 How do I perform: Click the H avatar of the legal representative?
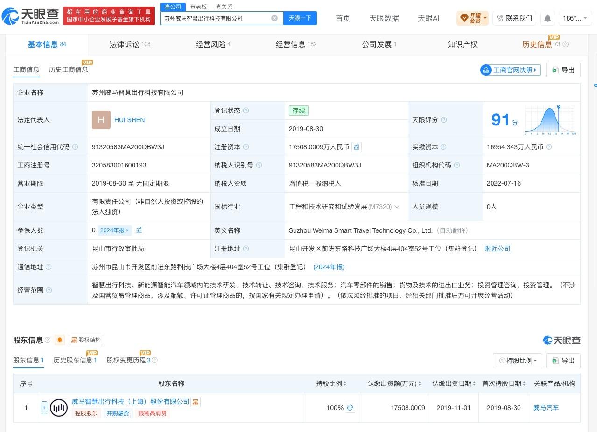pyautogui.click(x=101, y=120)
